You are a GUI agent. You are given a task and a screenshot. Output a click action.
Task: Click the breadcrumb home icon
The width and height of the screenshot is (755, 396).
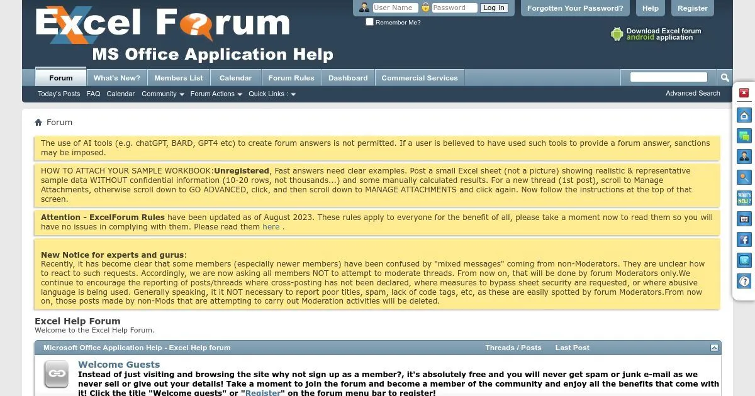tap(38, 123)
